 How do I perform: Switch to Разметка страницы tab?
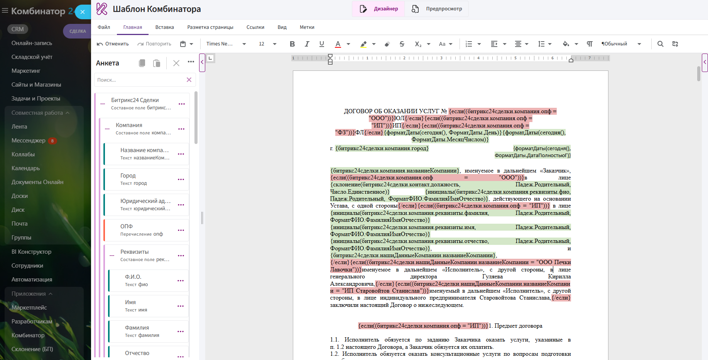210,27
